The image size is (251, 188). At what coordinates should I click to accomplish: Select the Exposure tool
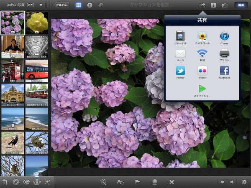click(16, 182)
